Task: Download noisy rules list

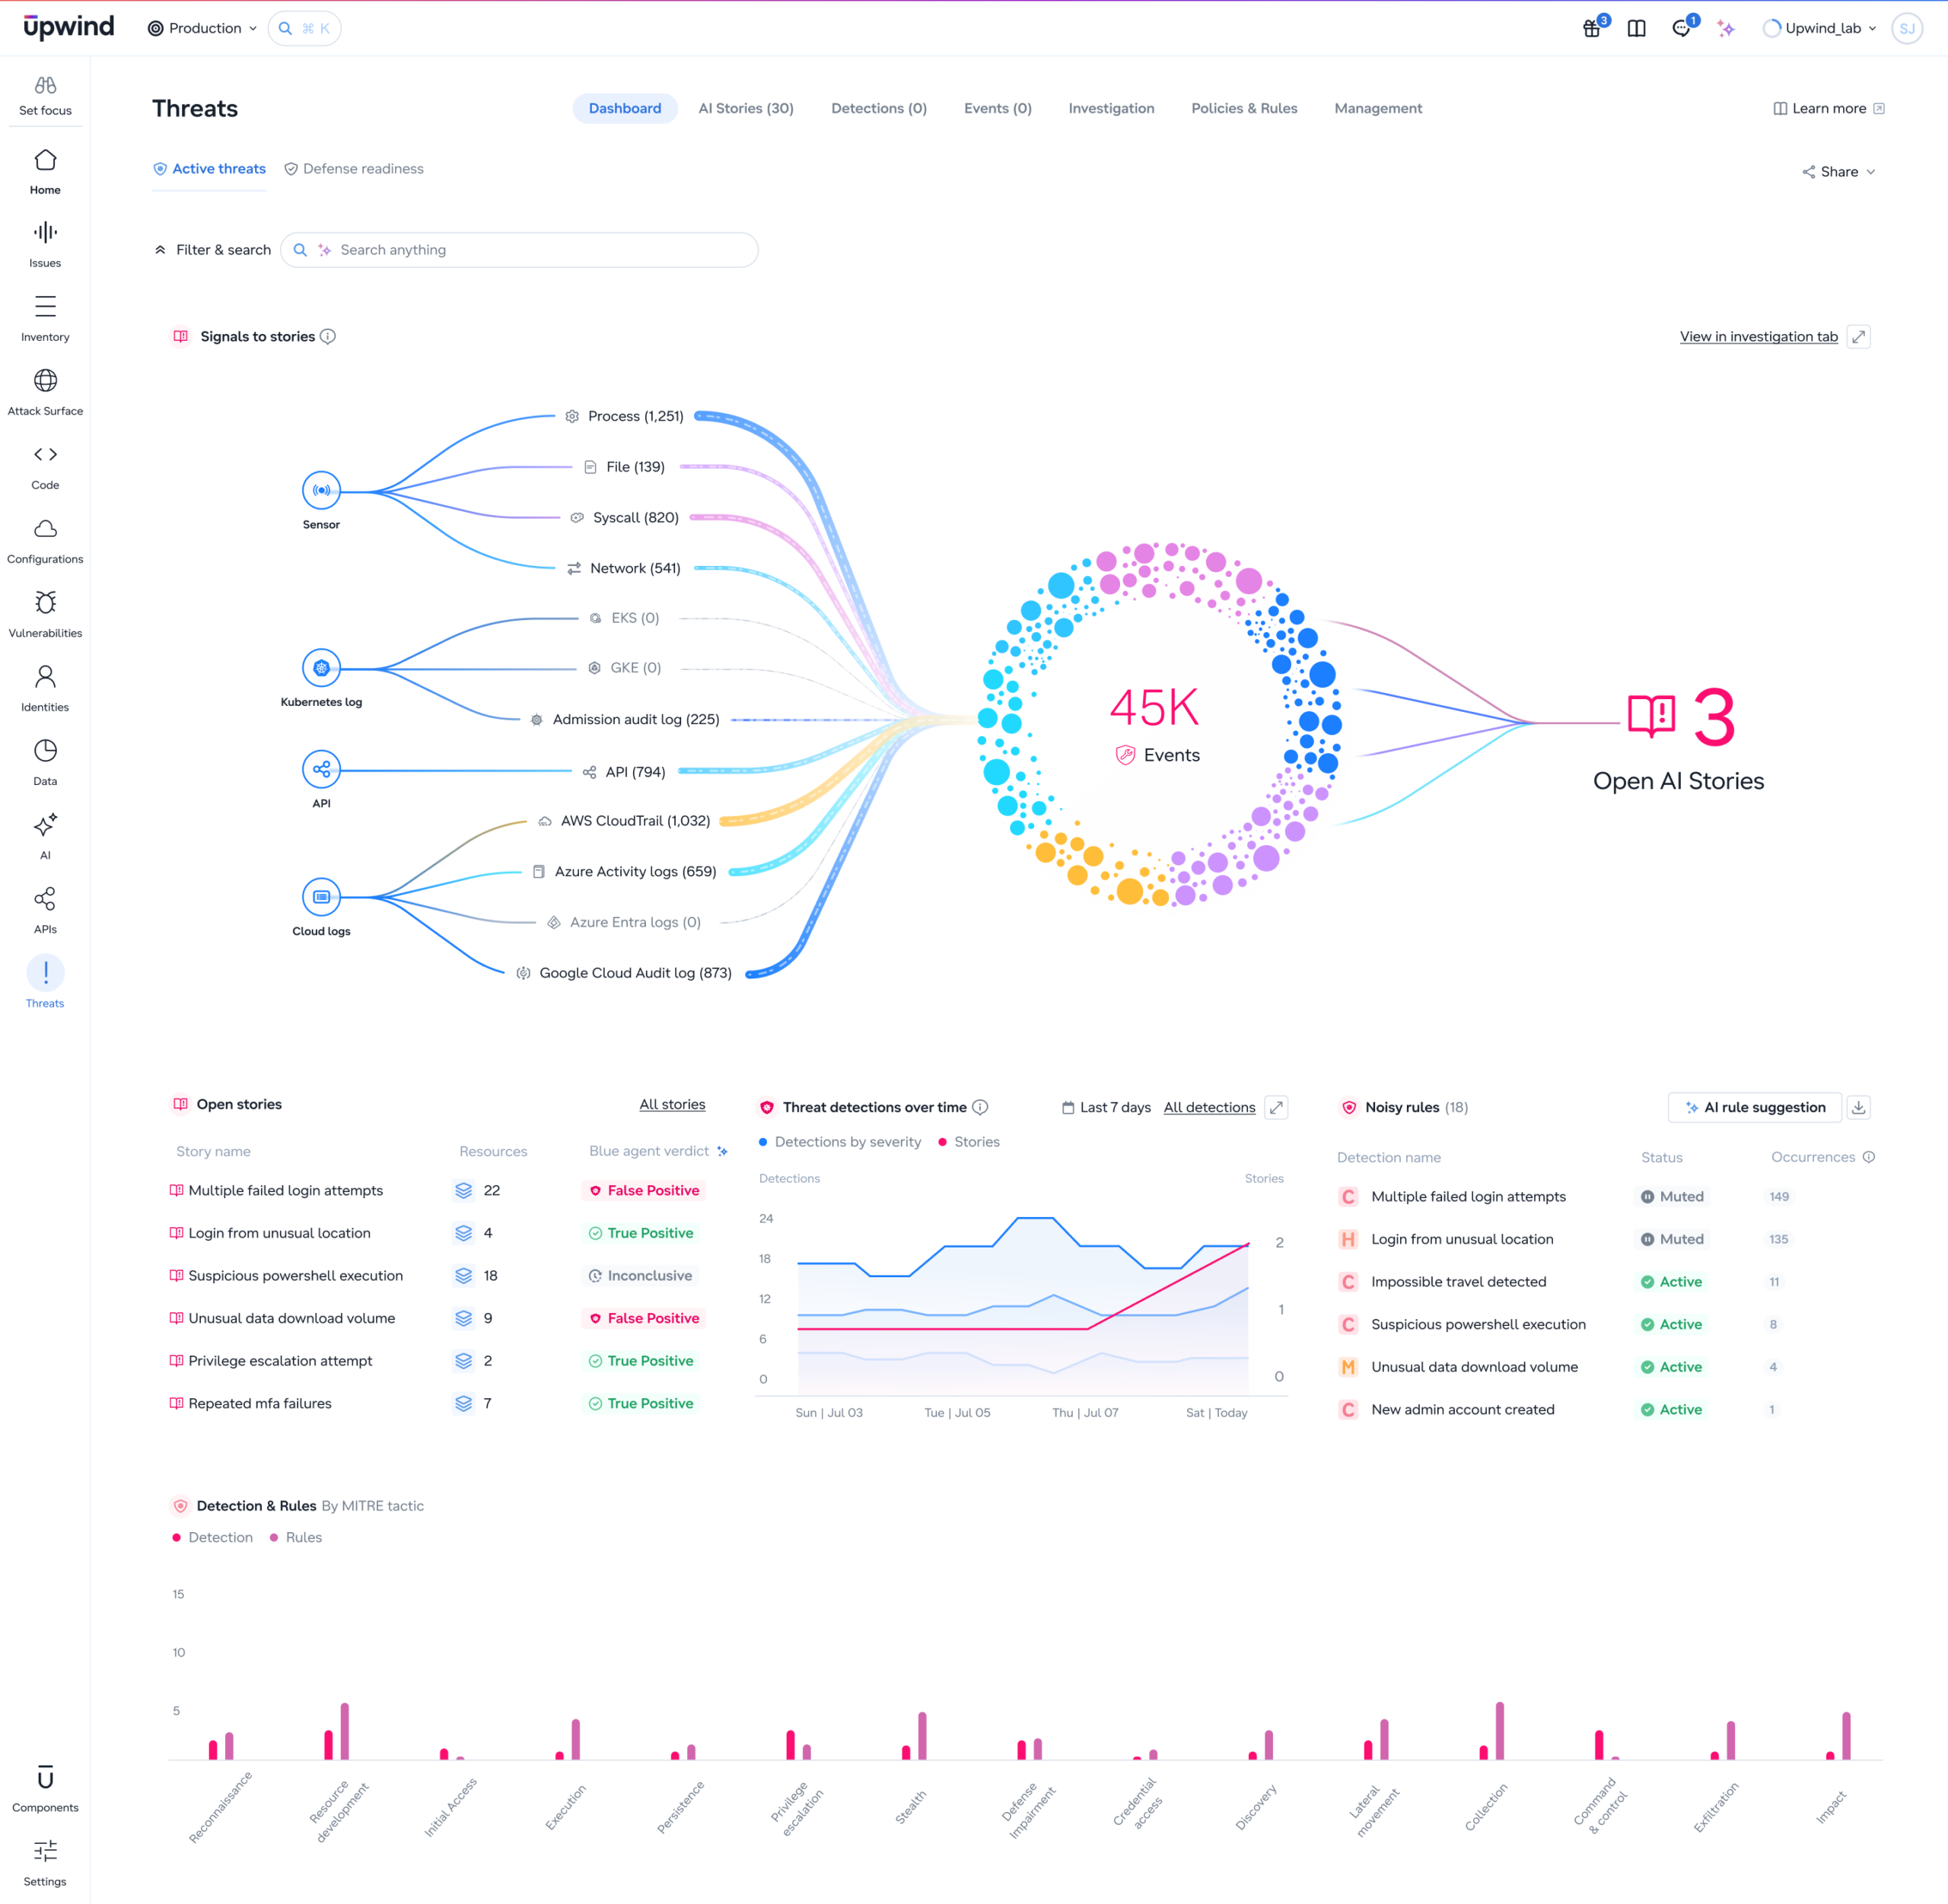Action: pos(1858,1107)
